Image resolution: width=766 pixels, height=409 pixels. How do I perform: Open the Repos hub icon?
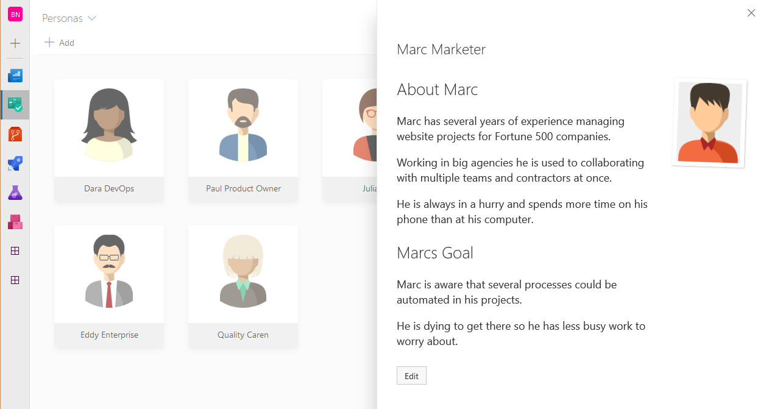coord(15,134)
